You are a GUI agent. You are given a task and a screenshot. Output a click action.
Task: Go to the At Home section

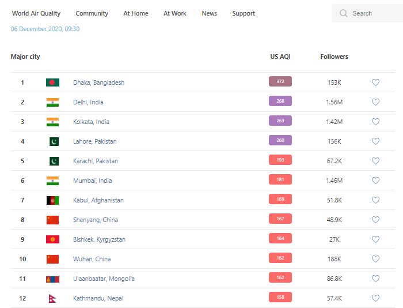tap(136, 13)
